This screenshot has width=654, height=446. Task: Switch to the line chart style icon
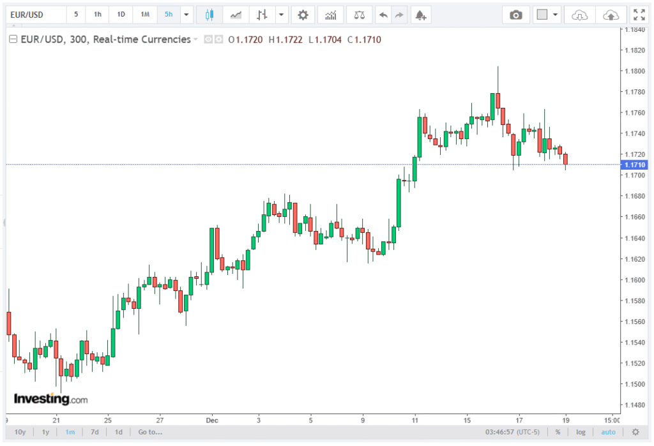click(x=236, y=15)
